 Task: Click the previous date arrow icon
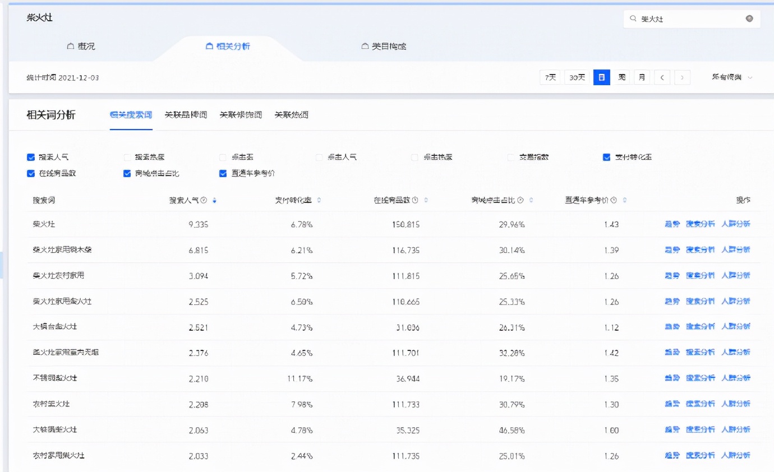662,77
